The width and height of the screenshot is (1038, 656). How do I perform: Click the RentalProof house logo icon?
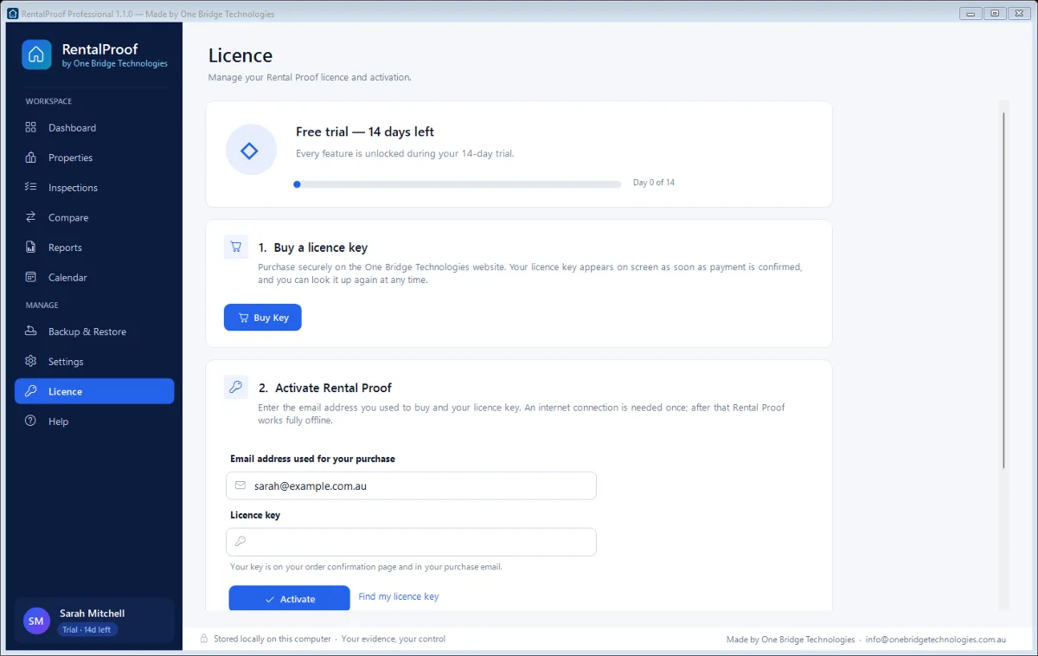pos(36,55)
